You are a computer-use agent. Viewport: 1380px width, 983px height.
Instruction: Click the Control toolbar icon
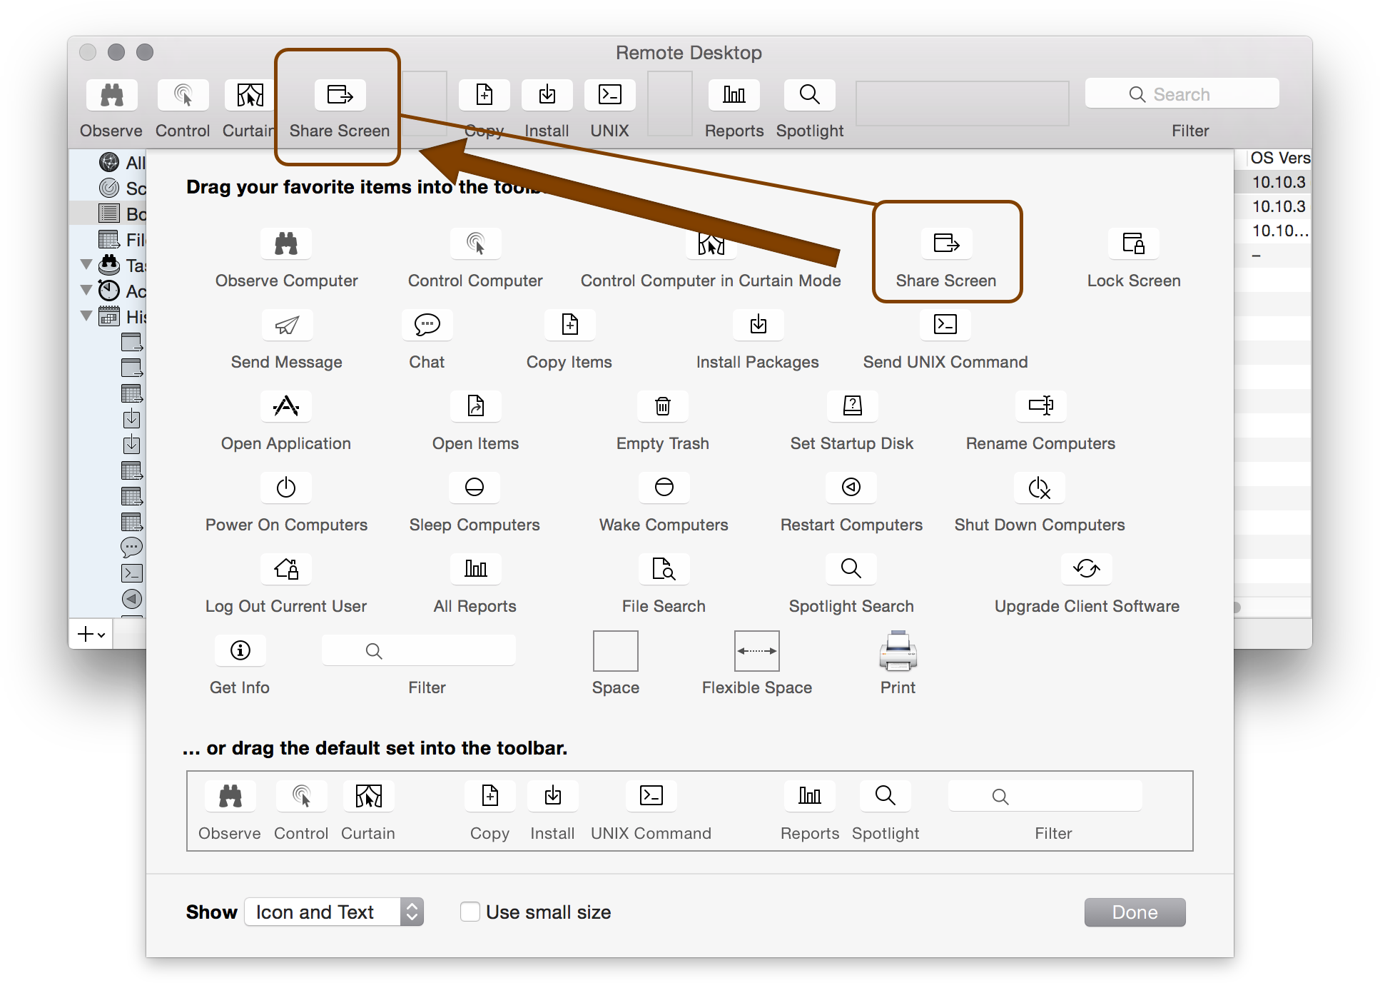(x=183, y=95)
